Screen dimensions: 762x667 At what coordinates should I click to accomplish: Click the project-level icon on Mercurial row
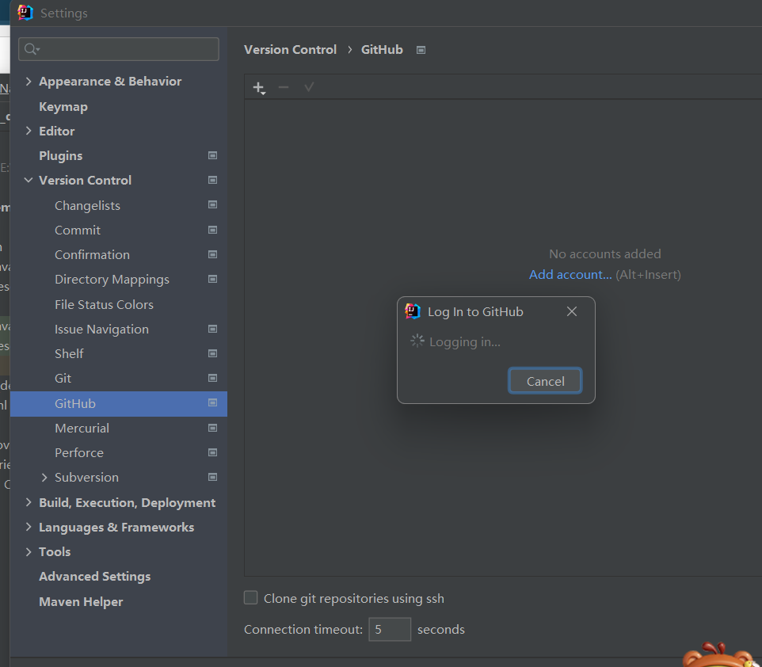(x=212, y=429)
